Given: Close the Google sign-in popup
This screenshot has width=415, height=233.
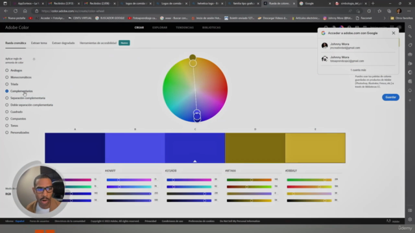Looking at the screenshot, I should 394,33.
